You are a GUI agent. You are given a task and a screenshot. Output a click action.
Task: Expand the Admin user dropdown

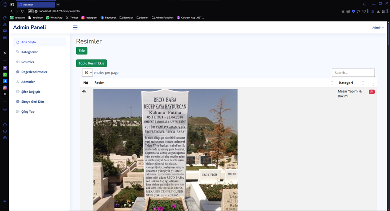pos(378,28)
